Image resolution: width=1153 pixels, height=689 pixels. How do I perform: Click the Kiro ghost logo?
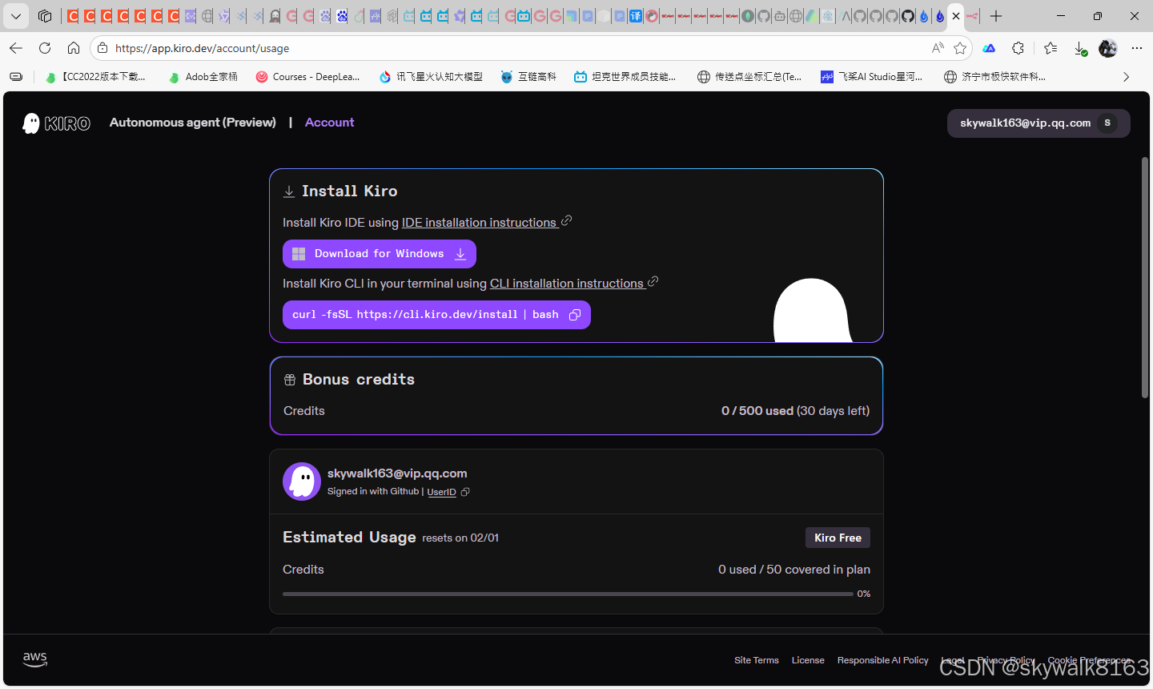[x=32, y=123]
